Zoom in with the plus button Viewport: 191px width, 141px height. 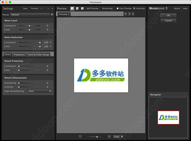coord(109,137)
